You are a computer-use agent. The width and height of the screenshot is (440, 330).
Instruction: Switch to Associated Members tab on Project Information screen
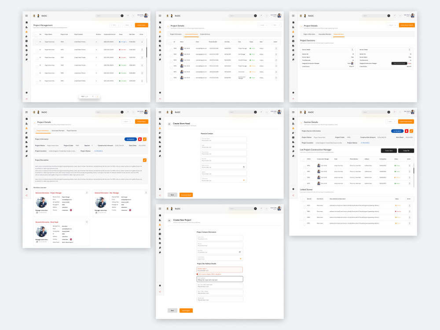(58, 131)
